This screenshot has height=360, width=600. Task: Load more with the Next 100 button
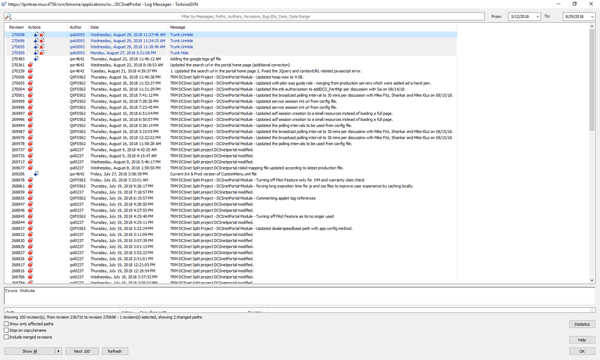click(82, 351)
